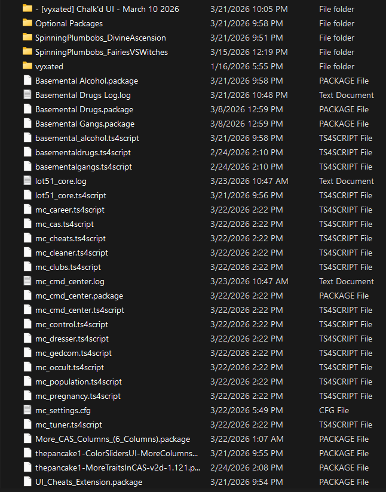Select the mc_cmd_center.log document icon
Viewport: 386px width, 492px height.
pos(27,281)
